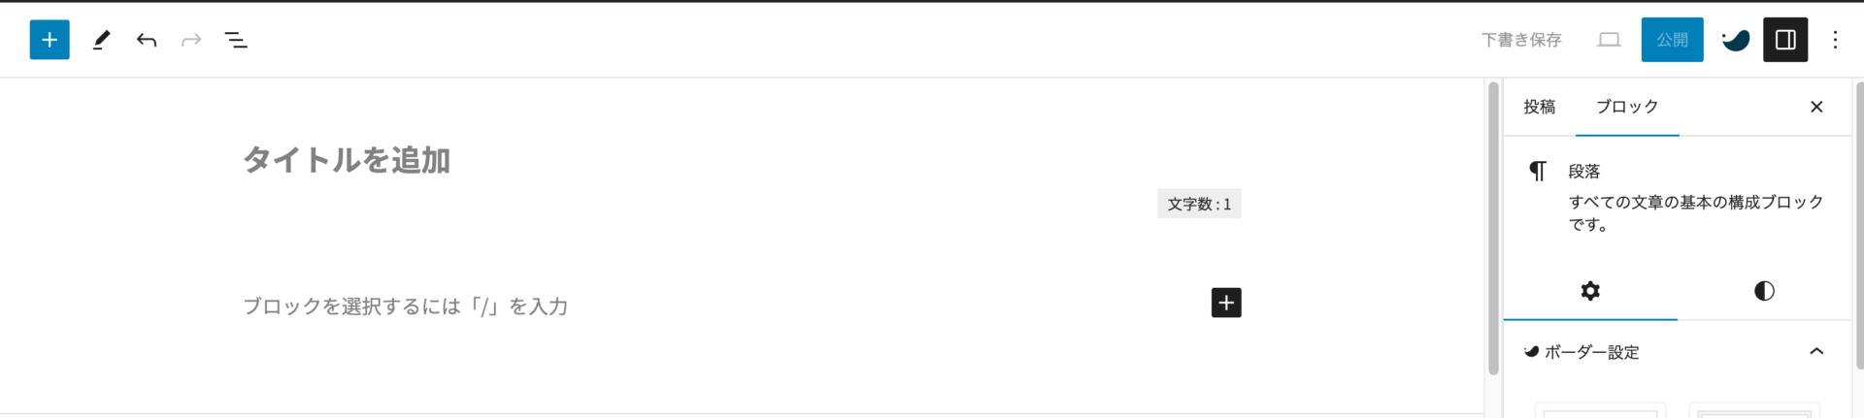The width and height of the screenshot is (1864, 418).
Task: Click the blue 公開 publish button
Action: click(x=1672, y=40)
